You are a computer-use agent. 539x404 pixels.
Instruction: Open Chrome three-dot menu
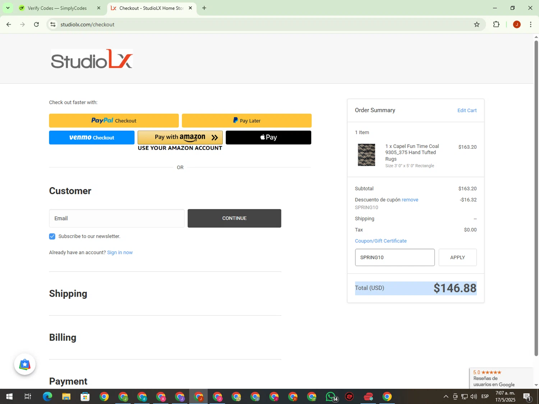531,24
